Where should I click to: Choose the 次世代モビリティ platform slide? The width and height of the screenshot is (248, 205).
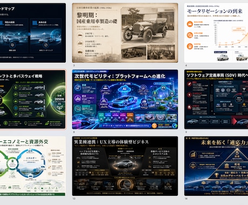(x=125, y=99)
